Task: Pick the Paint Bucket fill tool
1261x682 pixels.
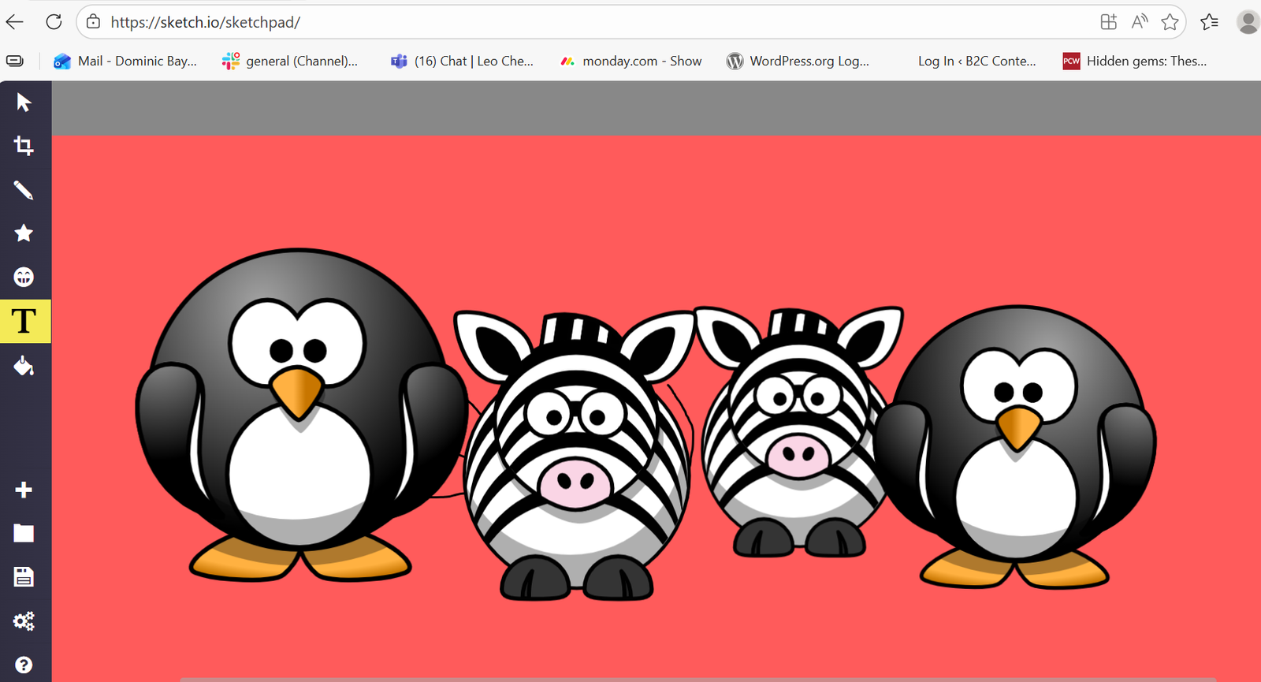Action: click(x=24, y=366)
